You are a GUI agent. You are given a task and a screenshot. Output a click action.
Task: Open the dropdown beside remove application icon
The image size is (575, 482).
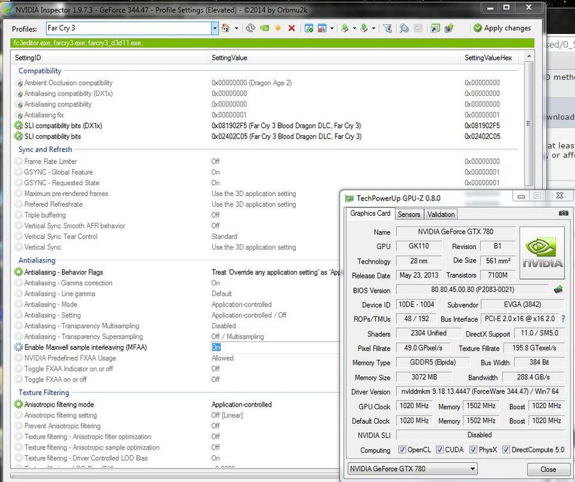[x=332, y=28]
